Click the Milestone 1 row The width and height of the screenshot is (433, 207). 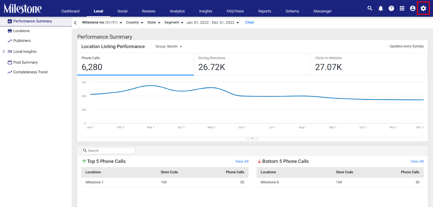(x=165, y=182)
